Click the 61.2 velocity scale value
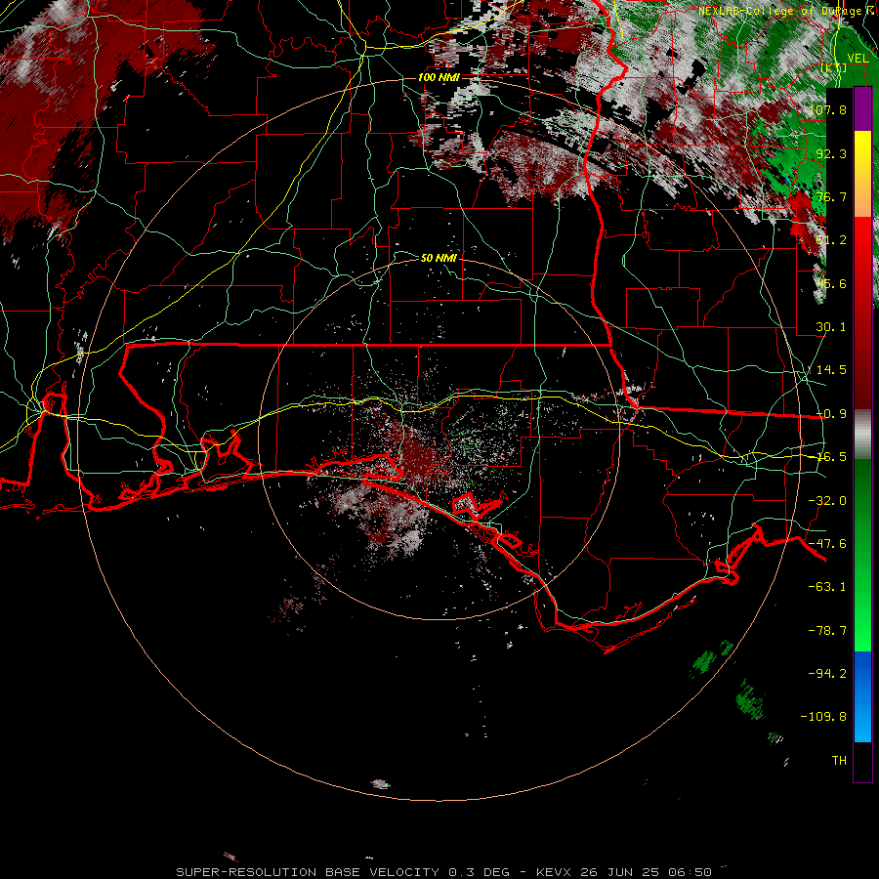Viewport: 879px width, 879px height. [831, 240]
